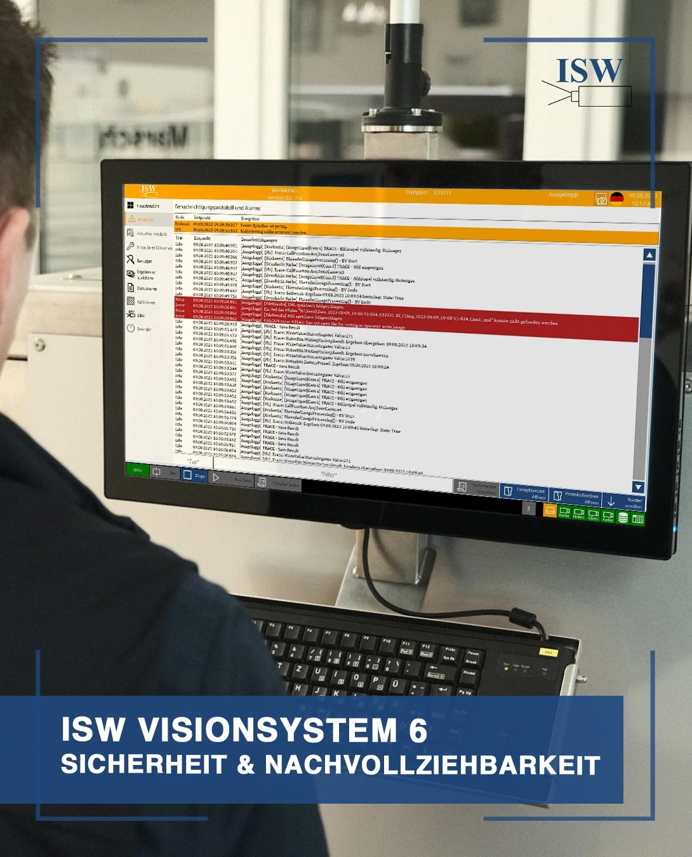Click the blue Stopp button
Screen dimensions: 692x857
(195, 474)
